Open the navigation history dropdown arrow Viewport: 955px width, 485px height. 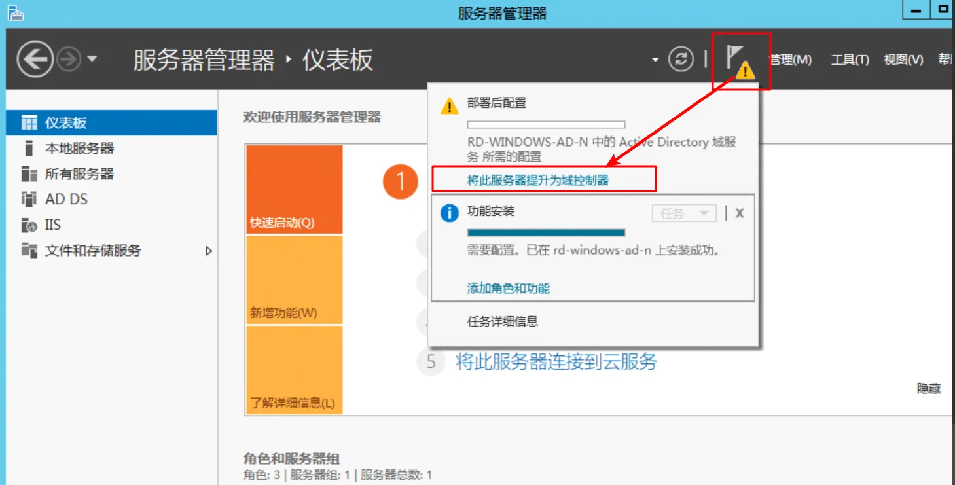(x=92, y=60)
